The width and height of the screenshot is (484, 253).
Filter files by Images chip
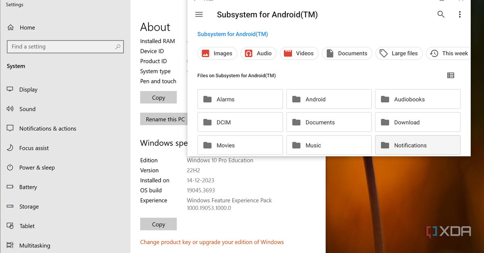(217, 53)
